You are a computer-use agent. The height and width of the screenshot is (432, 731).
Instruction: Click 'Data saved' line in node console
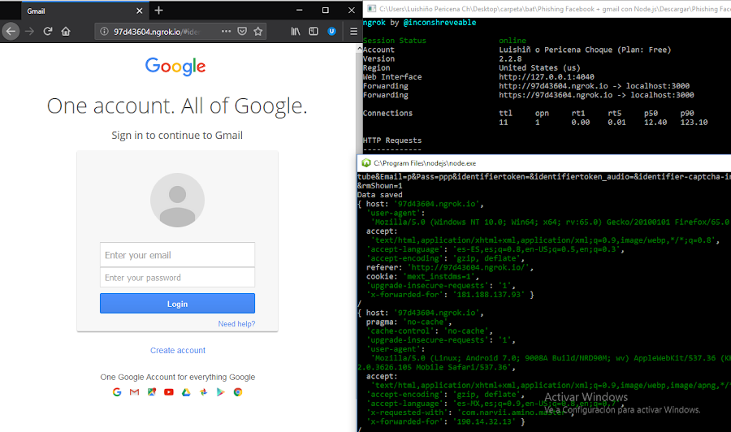tap(380, 195)
